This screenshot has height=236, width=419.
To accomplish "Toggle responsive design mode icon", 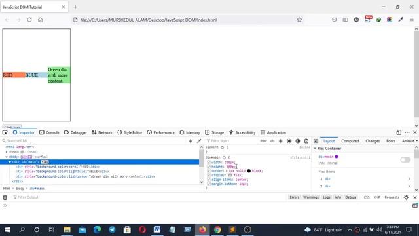I will 399,132.
